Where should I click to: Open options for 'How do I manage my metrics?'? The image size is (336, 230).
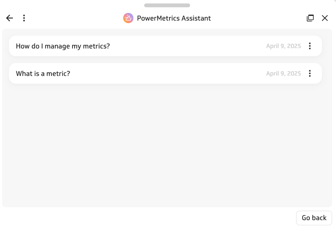click(310, 46)
